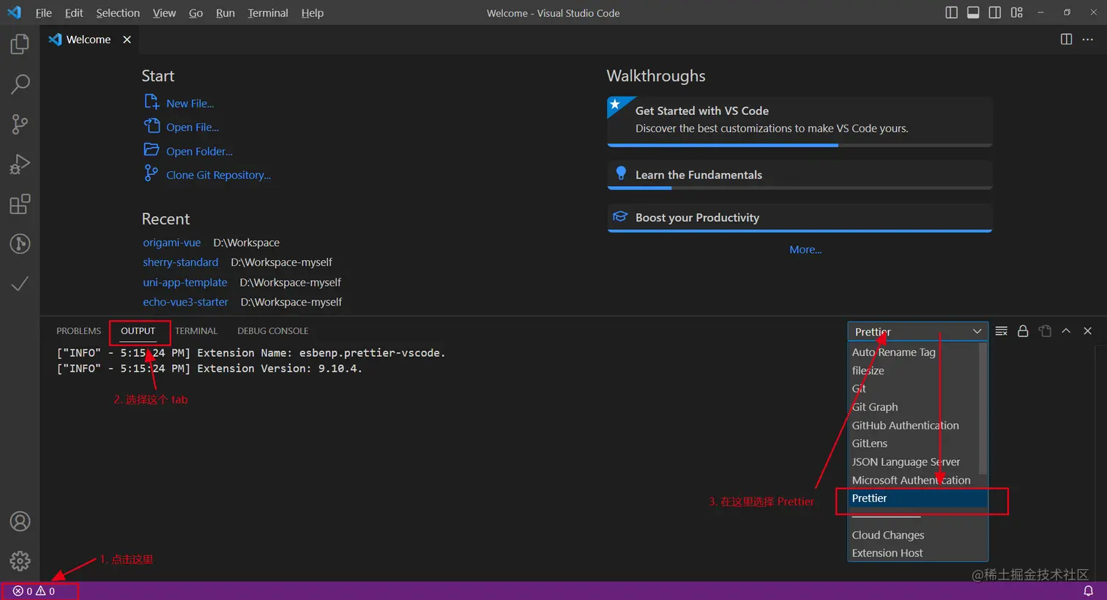This screenshot has width=1107, height=600.
Task: Switch to the OUTPUT panel tab
Action: [138, 331]
